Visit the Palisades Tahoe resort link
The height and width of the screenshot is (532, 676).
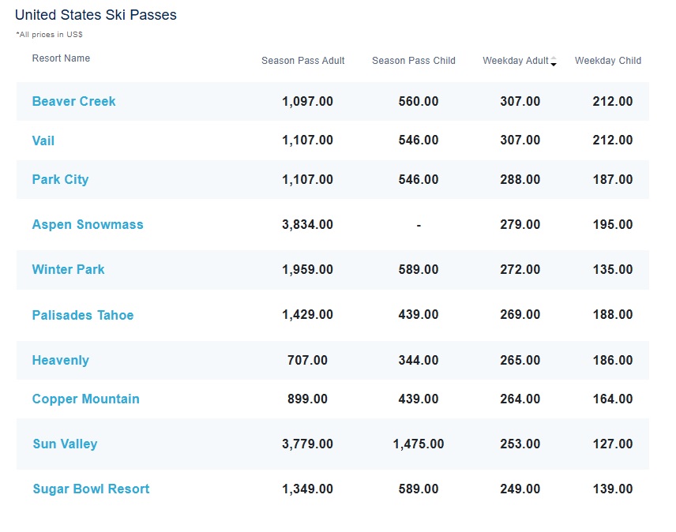[x=83, y=315]
